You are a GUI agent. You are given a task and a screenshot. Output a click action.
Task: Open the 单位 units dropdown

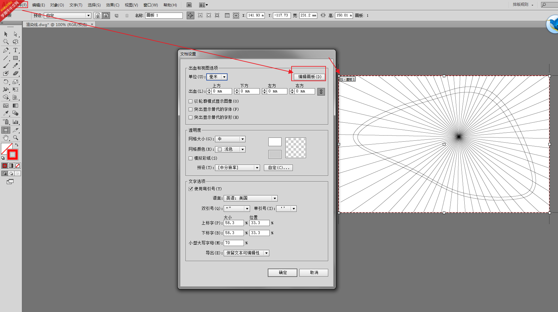[x=217, y=77]
